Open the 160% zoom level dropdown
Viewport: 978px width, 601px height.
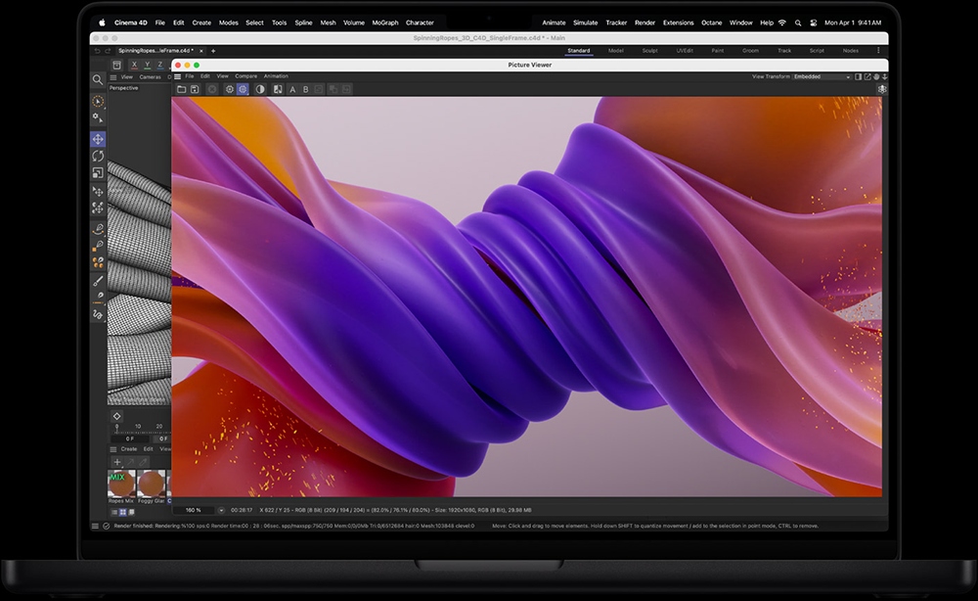pyautogui.click(x=197, y=509)
